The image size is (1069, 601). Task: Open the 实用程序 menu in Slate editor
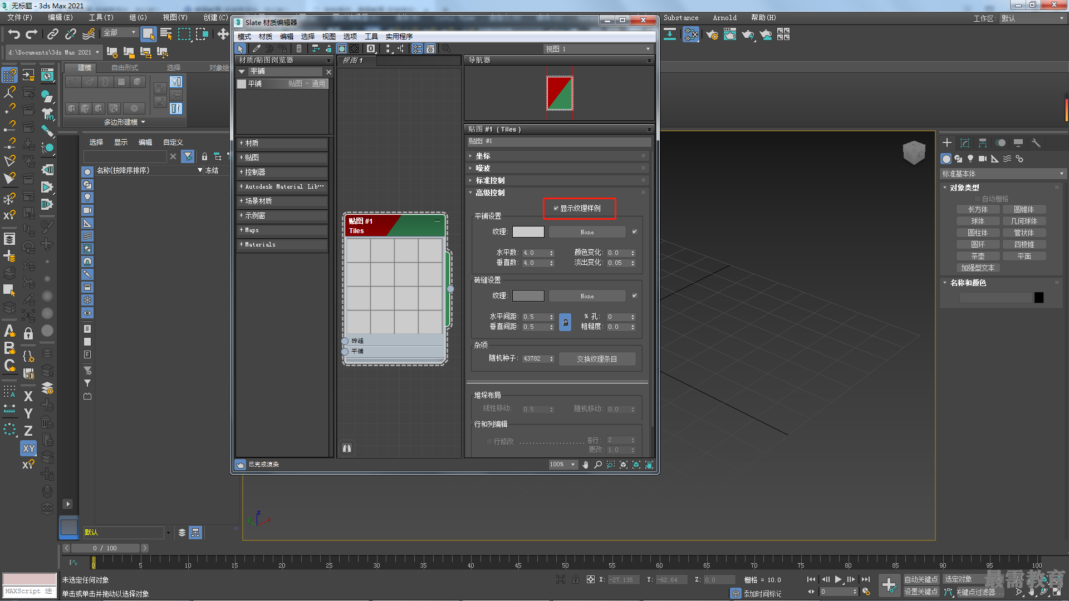click(399, 36)
